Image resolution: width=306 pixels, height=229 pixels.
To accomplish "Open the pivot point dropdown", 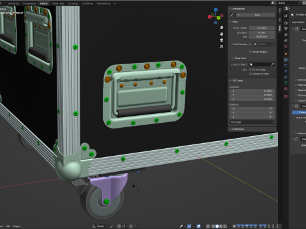I will 113,226.
